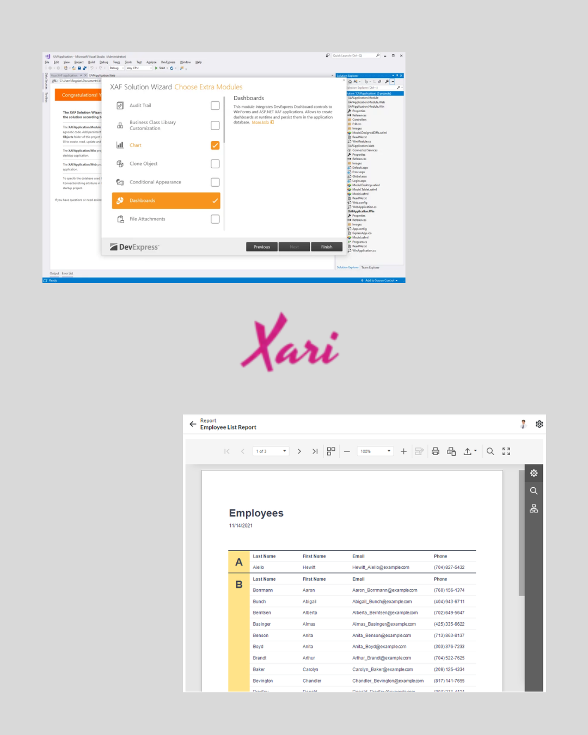Viewport: 588px width, 735px height.
Task: Open the search icon in report toolbar
Action: 490,451
